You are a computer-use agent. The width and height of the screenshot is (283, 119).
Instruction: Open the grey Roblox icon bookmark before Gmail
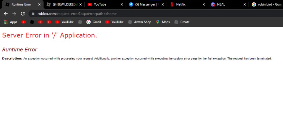tap(80, 22)
